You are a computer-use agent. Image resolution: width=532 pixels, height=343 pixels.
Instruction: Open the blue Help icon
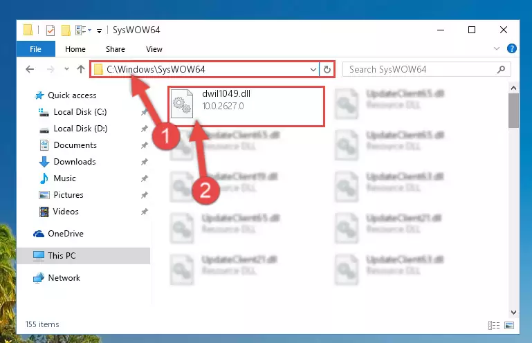512,48
